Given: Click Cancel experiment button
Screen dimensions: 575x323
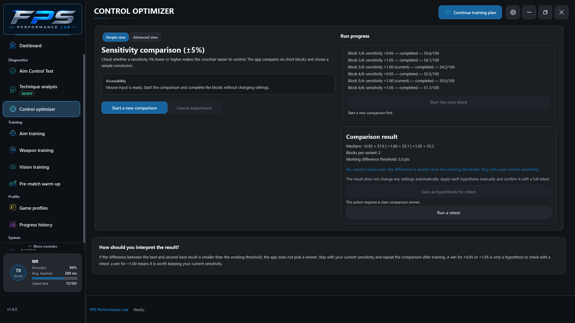Looking at the screenshot, I should click(194, 108).
